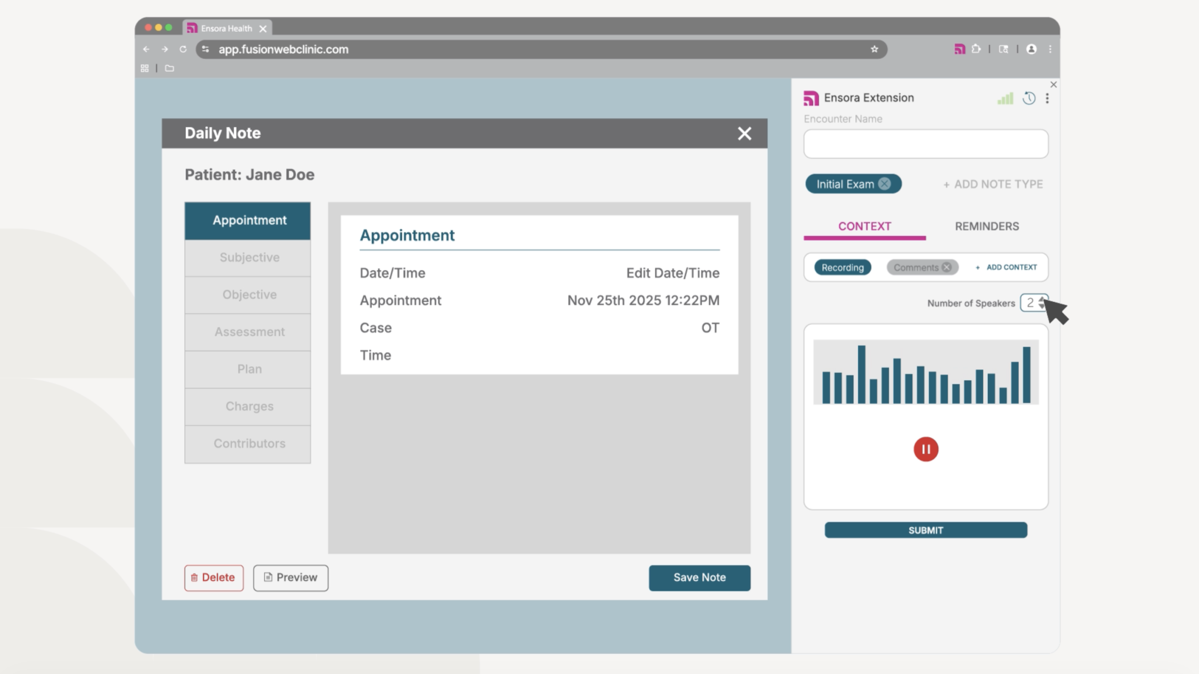Close the Ensora Extension side panel
The height and width of the screenshot is (674, 1199).
point(1053,84)
